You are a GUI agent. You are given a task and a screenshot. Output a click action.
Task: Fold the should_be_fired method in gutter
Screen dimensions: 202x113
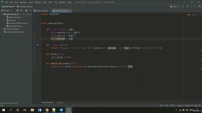coord(41,63)
